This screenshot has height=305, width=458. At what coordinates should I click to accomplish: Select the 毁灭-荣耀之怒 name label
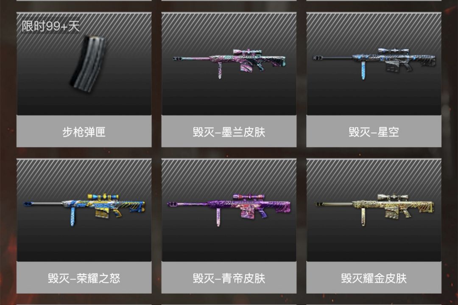coord(84,278)
